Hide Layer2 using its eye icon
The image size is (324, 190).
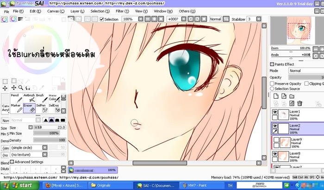pos(274,126)
